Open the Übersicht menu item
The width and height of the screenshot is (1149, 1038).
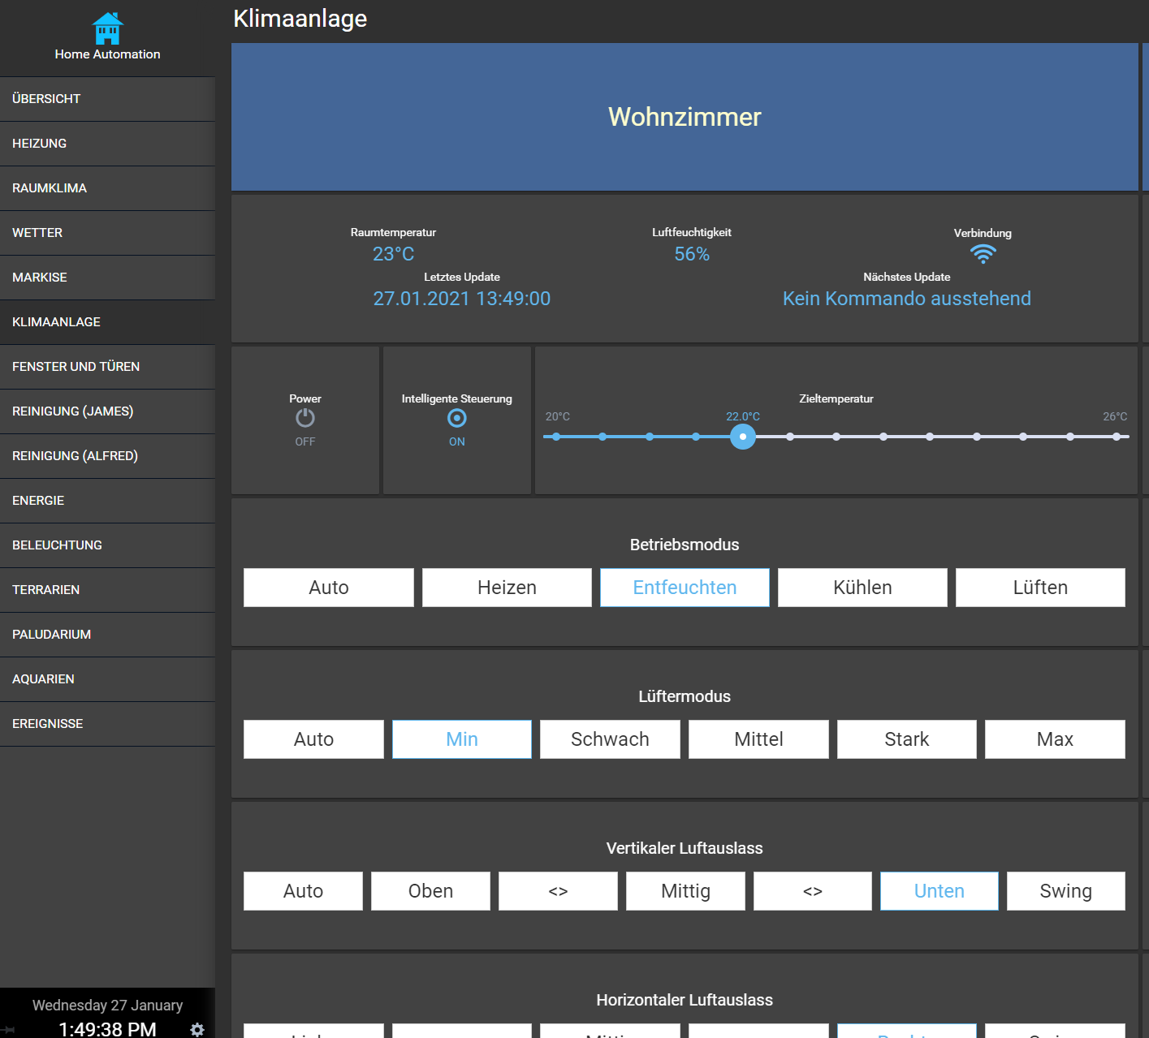107,99
